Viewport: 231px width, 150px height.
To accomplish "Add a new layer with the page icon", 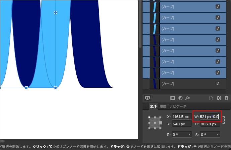I will (211, 98).
